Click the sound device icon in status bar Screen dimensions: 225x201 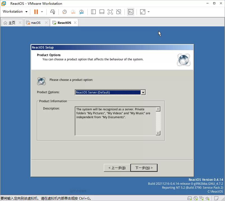coord(207,198)
